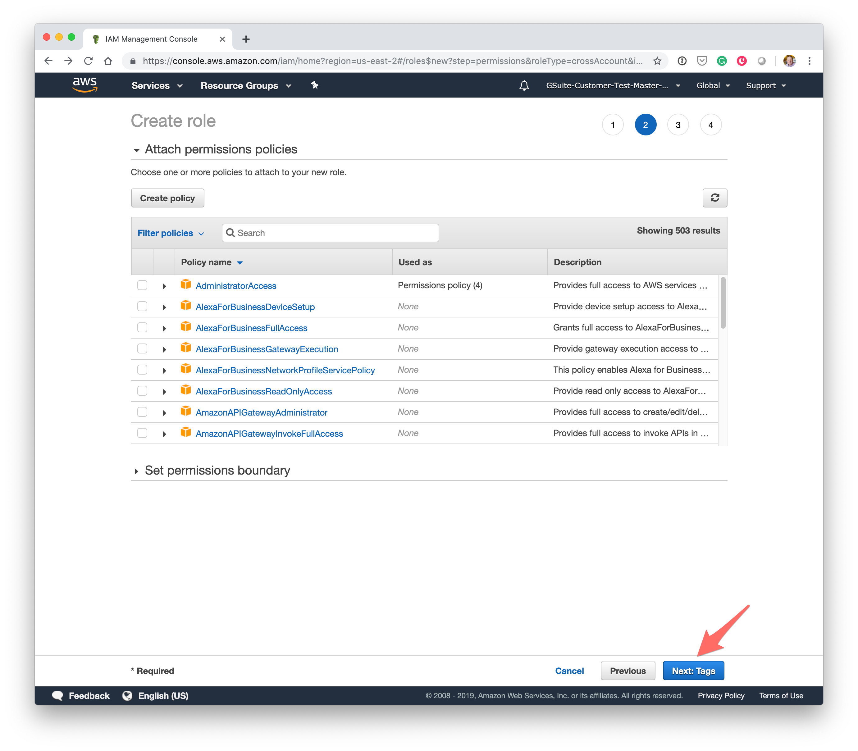The width and height of the screenshot is (858, 751).
Task: Click the gray circle extension icon
Action: coord(762,61)
